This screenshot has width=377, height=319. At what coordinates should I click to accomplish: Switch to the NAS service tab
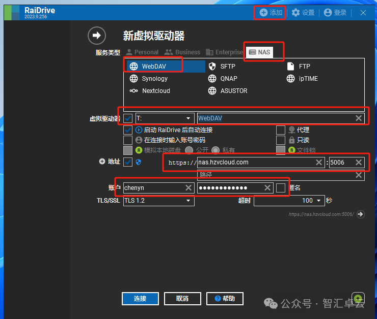pos(259,52)
